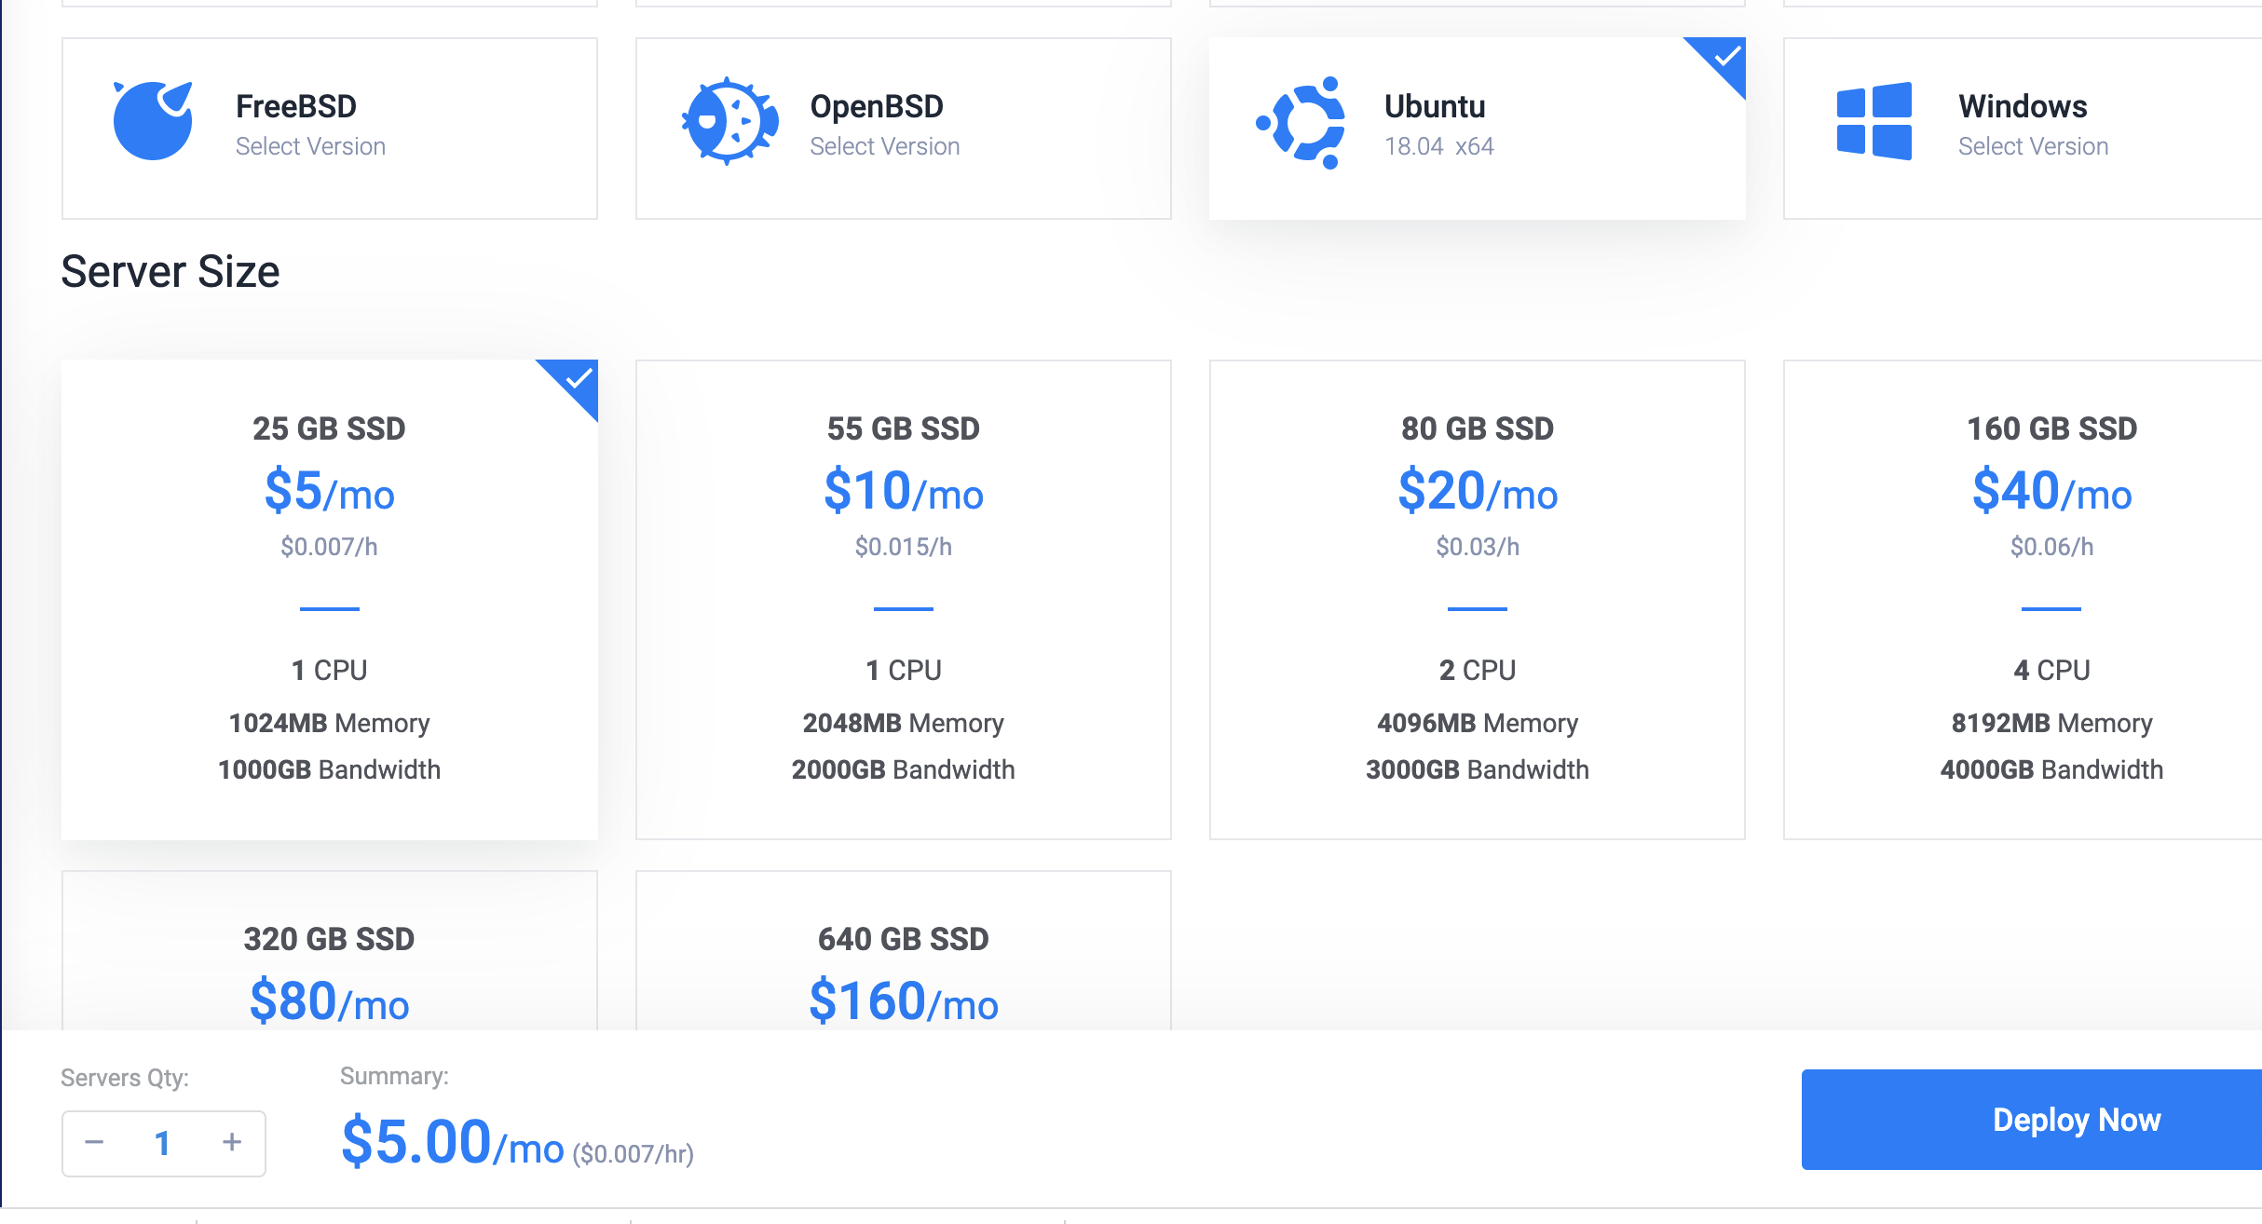
Task: Click the FreeBSD devil logo icon
Action: pyautogui.click(x=153, y=121)
